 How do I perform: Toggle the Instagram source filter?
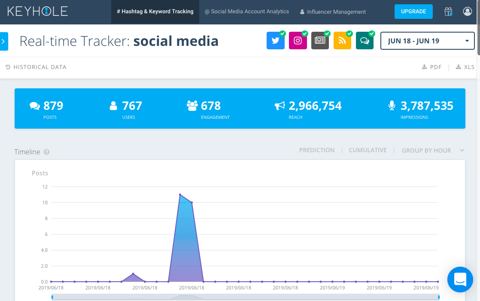298,41
